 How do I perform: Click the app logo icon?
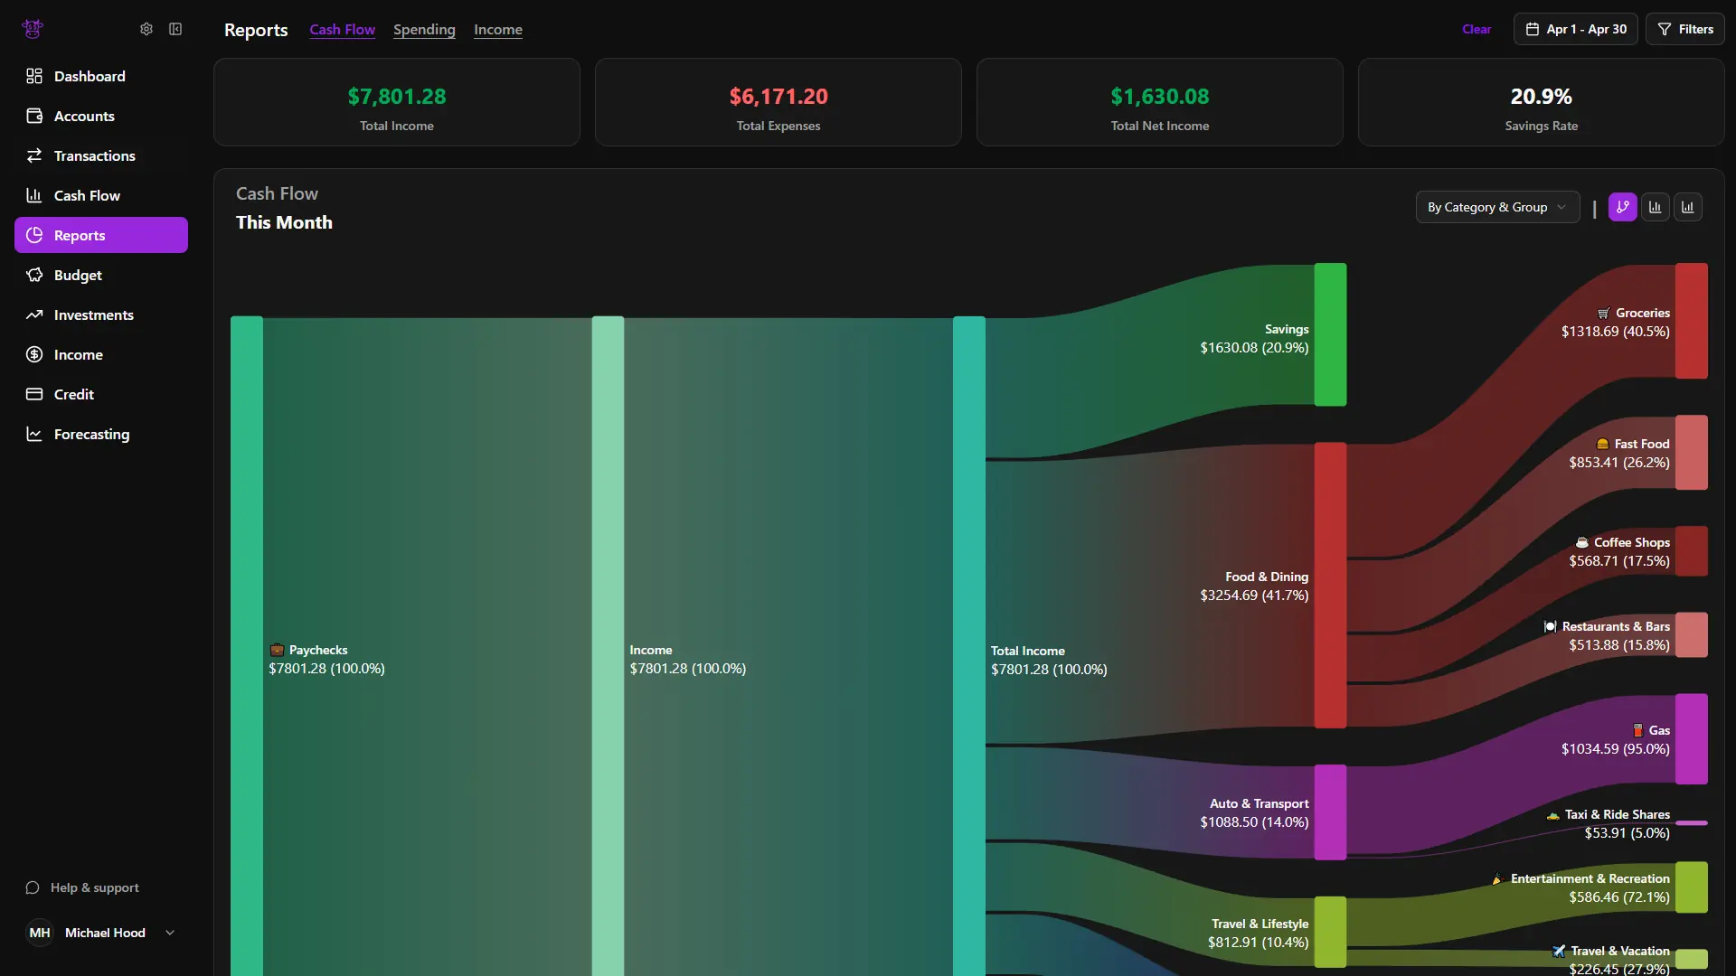click(x=33, y=29)
